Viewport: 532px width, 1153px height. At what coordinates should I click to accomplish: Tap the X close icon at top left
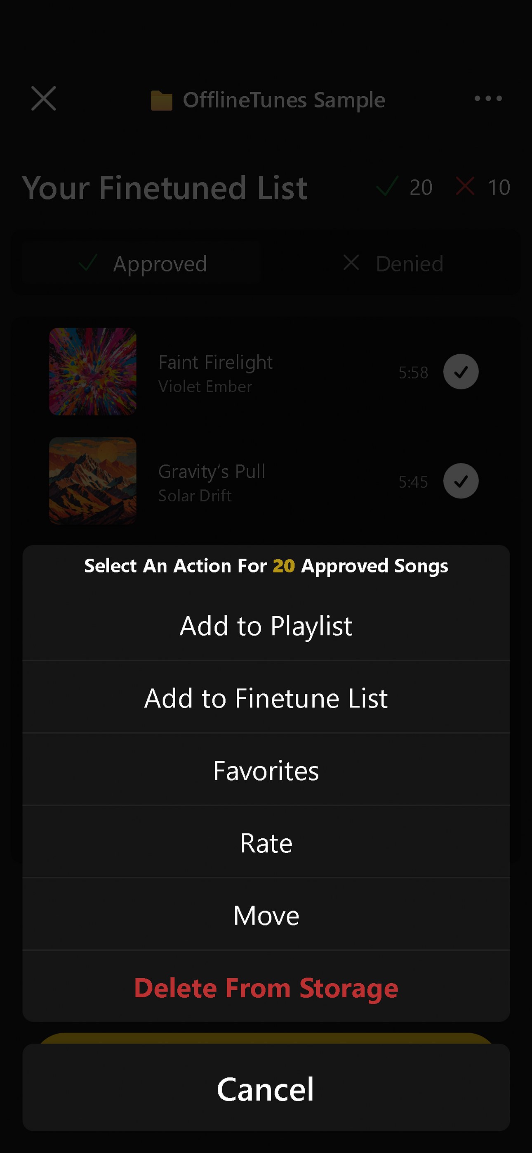point(43,98)
